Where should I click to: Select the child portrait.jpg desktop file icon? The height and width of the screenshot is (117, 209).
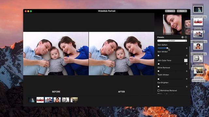198,9
